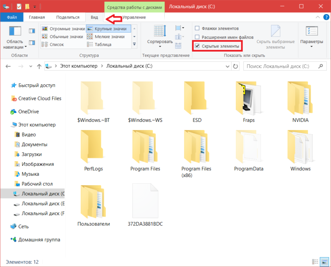Open the blue Help question mark
The image size is (331, 267).
point(326,17)
